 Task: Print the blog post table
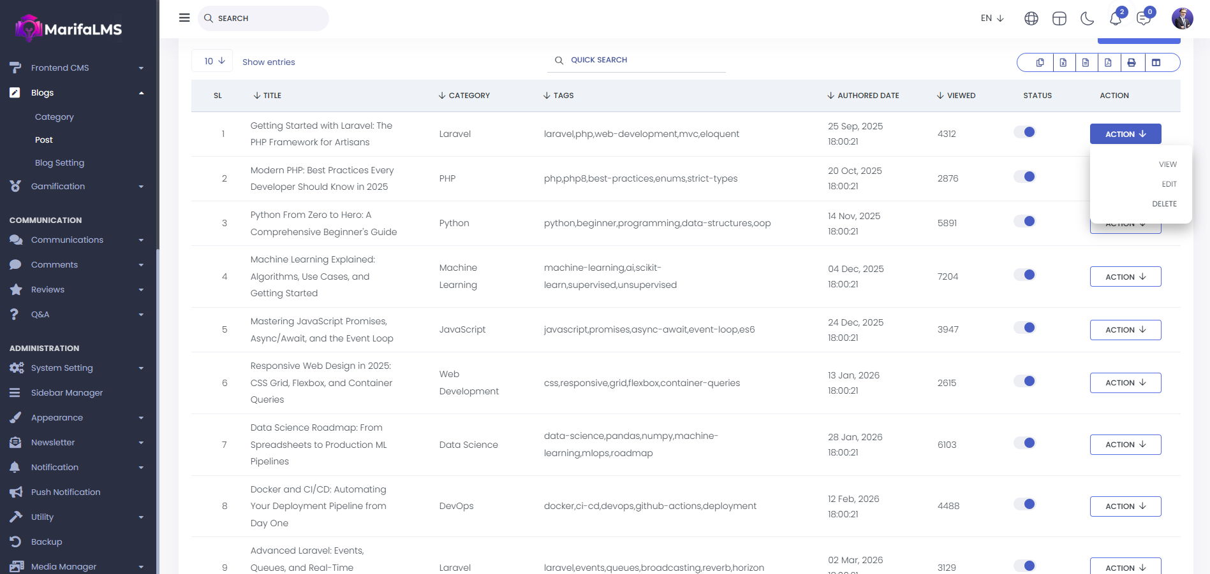click(x=1132, y=62)
